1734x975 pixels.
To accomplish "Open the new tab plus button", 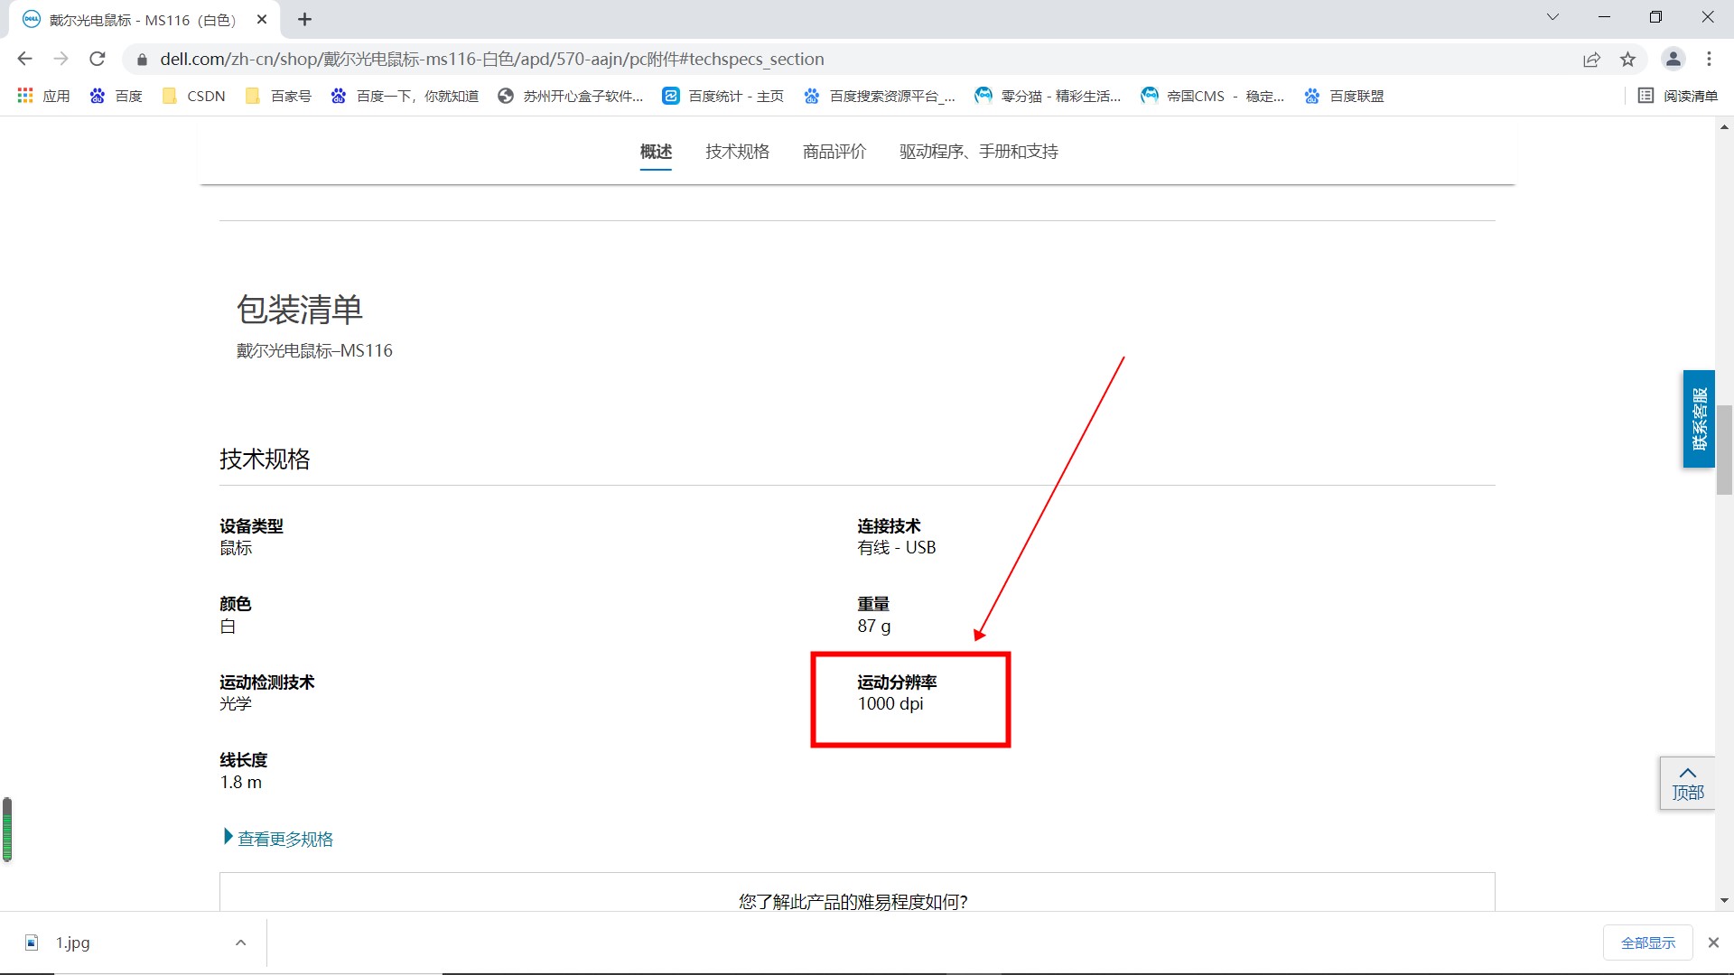I will coord(305,19).
